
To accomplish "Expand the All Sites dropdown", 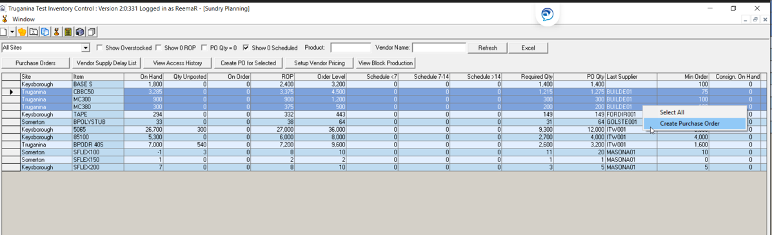I will [86, 48].
